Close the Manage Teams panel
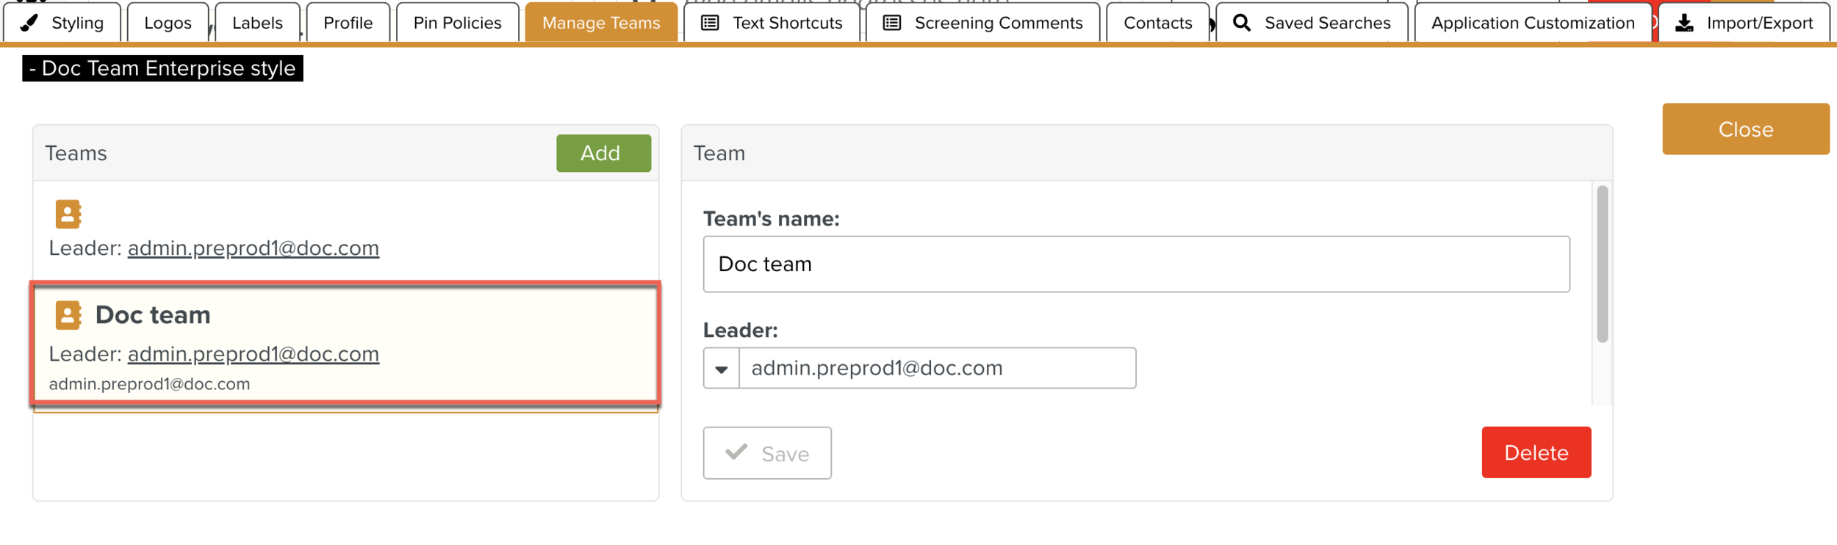Image resolution: width=1837 pixels, height=545 pixels. click(x=1745, y=129)
